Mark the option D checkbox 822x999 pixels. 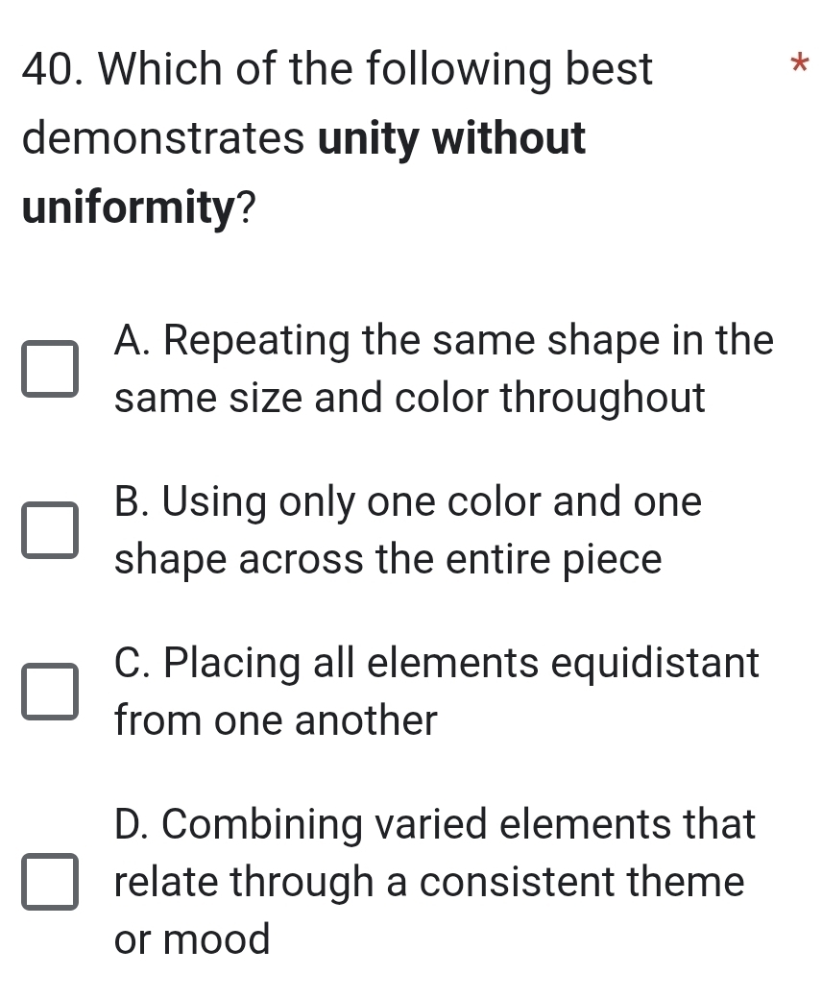tap(50, 881)
